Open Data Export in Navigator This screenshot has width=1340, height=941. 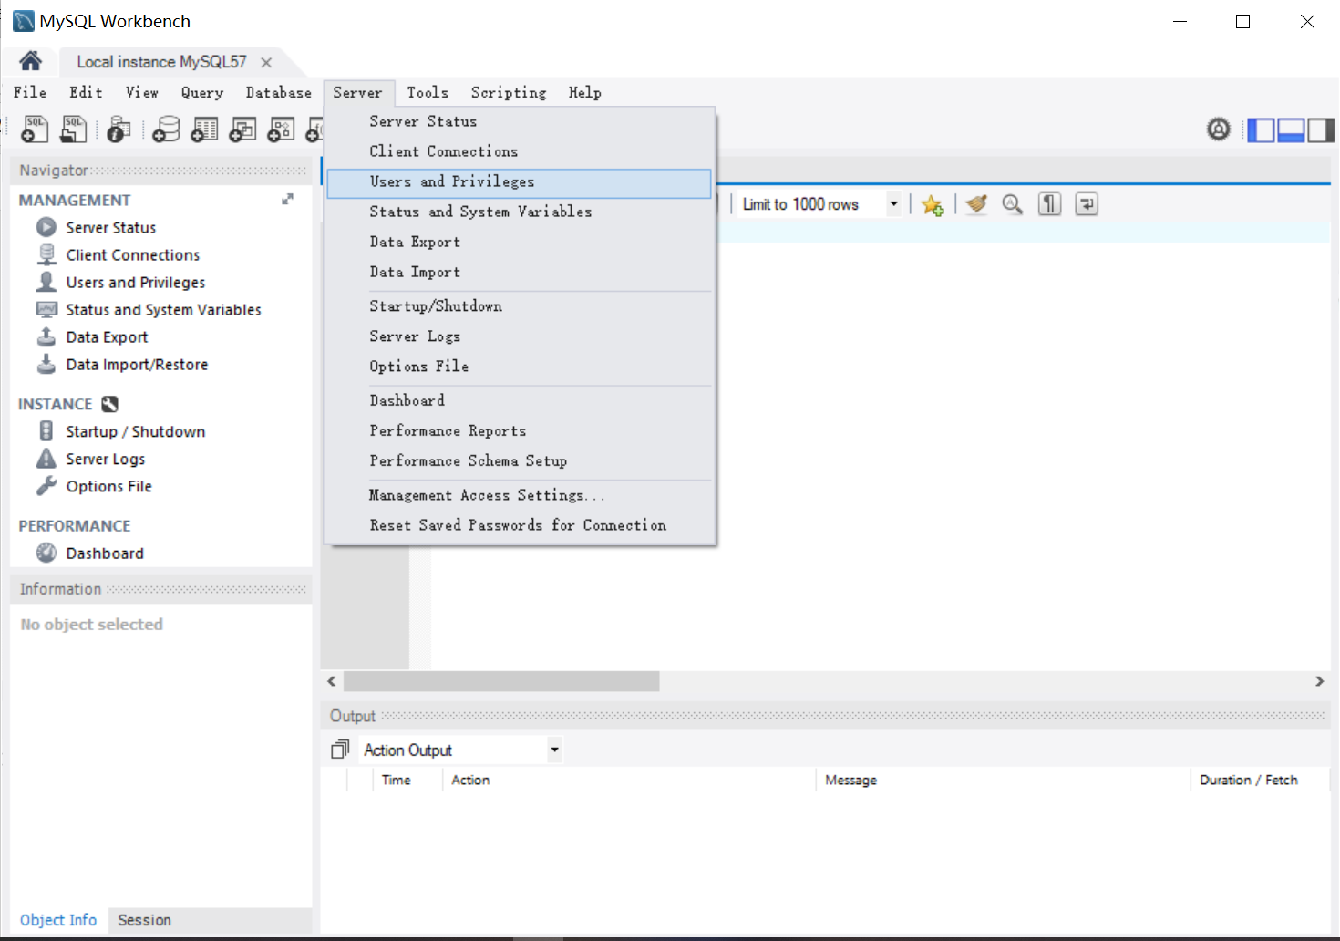(107, 336)
